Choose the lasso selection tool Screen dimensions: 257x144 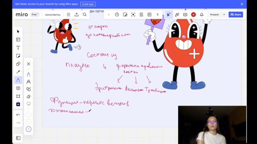[x=29, y=104]
